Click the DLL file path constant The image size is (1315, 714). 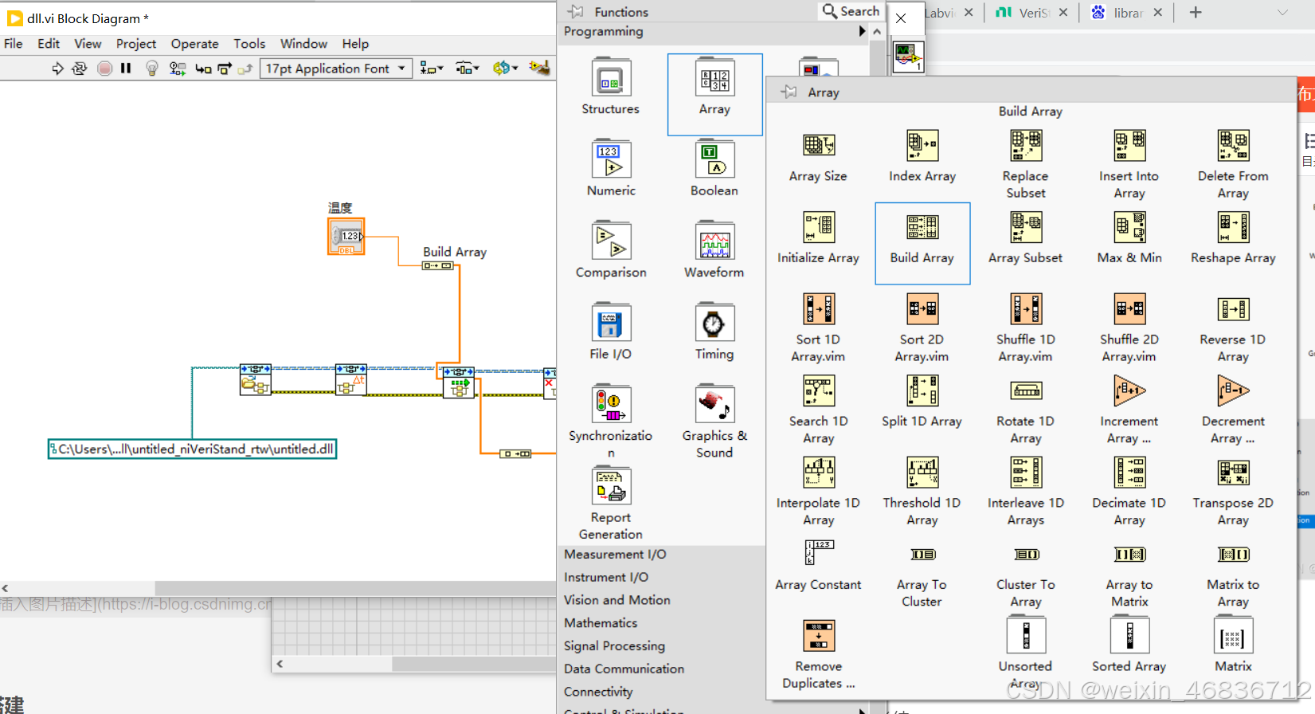[192, 449]
